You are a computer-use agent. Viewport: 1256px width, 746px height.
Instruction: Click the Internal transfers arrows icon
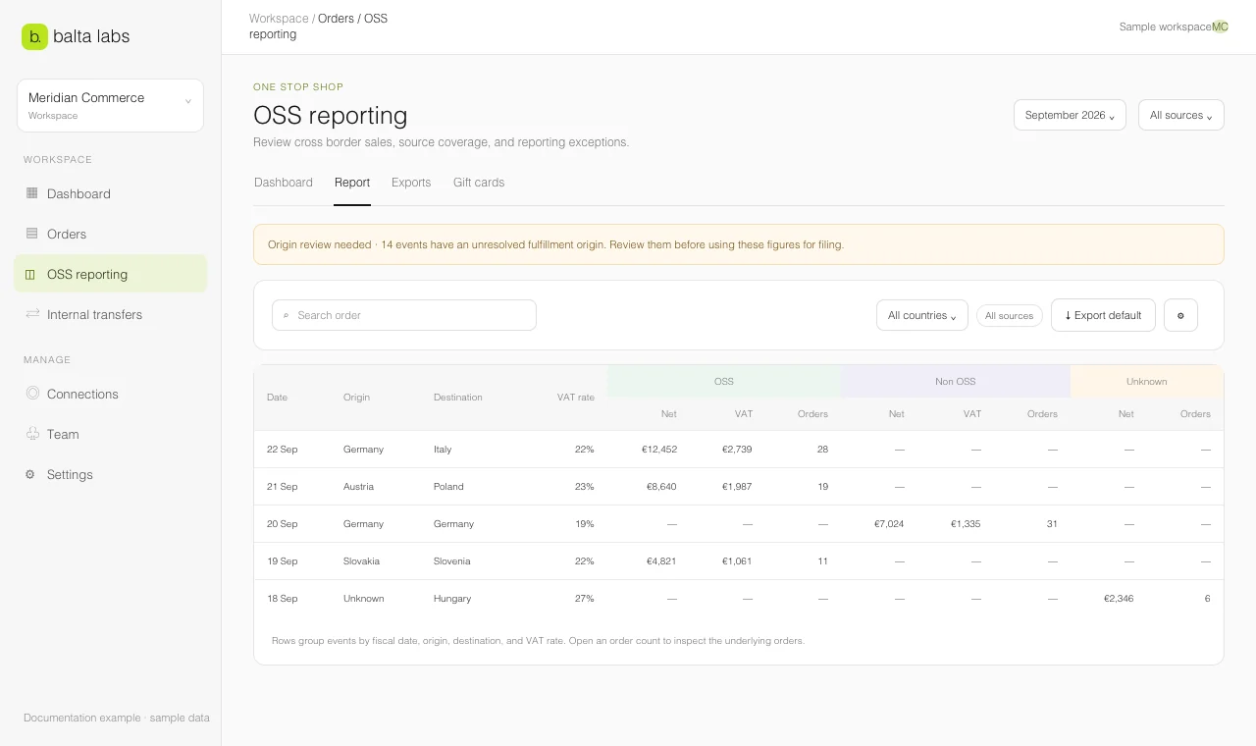tap(32, 314)
